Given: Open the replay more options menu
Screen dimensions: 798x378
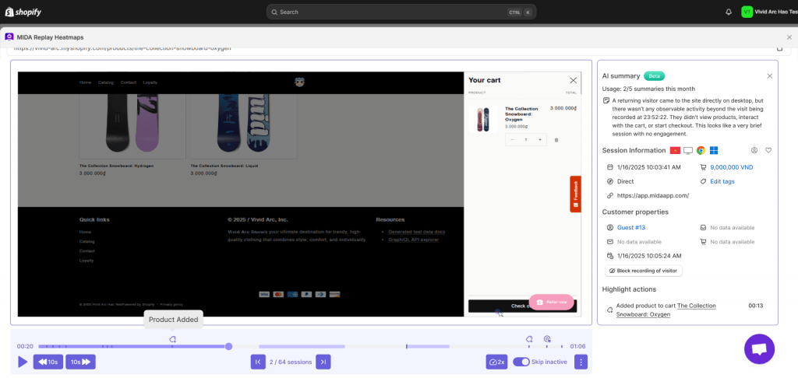Looking at the screenshot, I should tap(581, 362).
